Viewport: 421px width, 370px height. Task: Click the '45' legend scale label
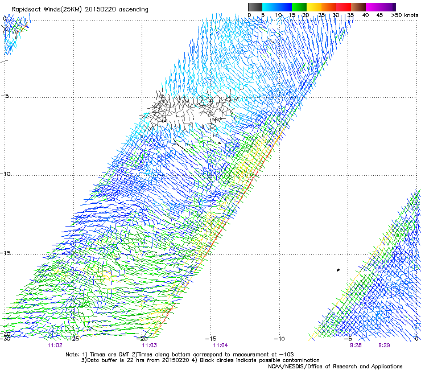coord(379,15)
